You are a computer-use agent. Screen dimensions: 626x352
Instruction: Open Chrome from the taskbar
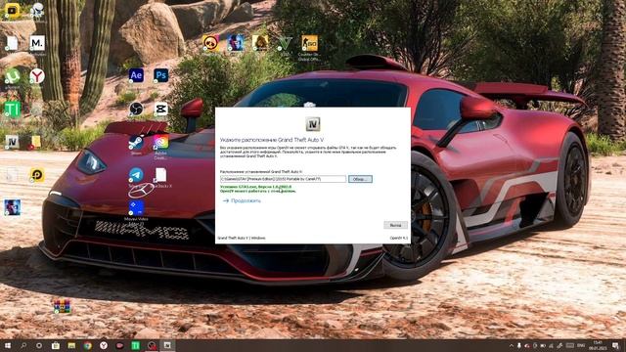point(87,345)
